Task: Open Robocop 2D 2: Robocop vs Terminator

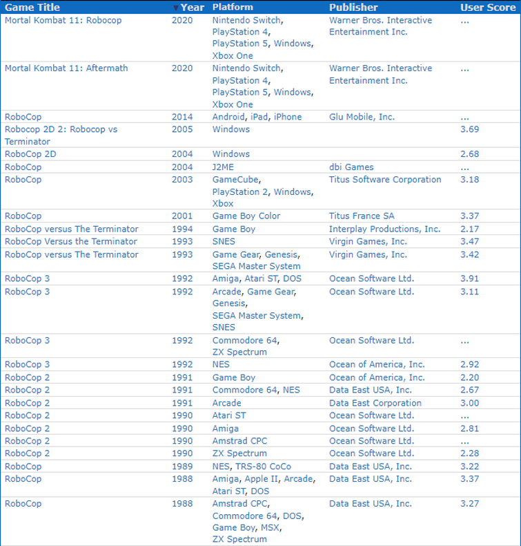Action: coord(61,135)
